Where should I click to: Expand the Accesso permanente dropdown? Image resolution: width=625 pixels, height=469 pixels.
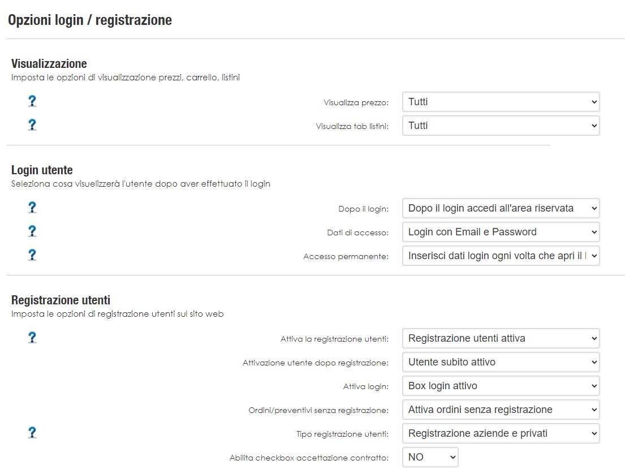[x=501, y=256]
